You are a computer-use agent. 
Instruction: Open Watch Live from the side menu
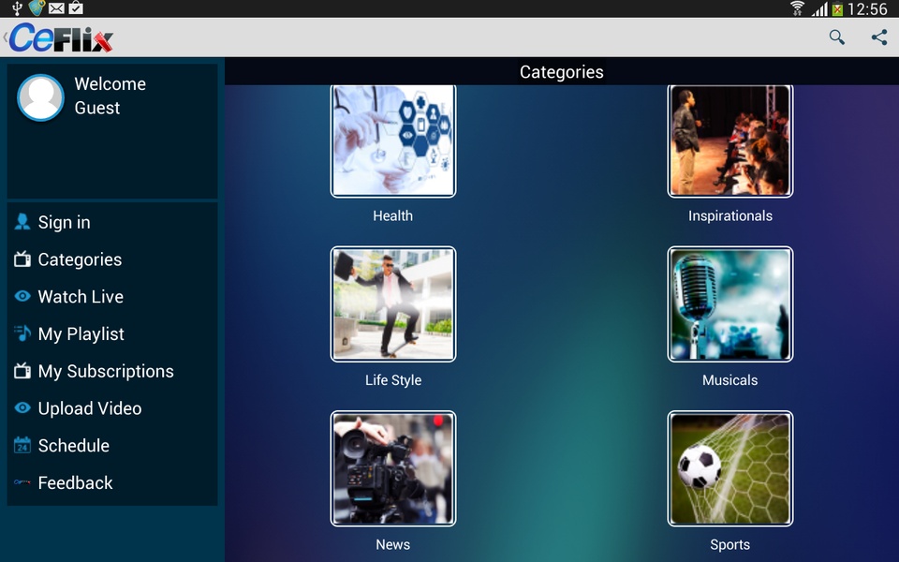click(x=111, y=297)
